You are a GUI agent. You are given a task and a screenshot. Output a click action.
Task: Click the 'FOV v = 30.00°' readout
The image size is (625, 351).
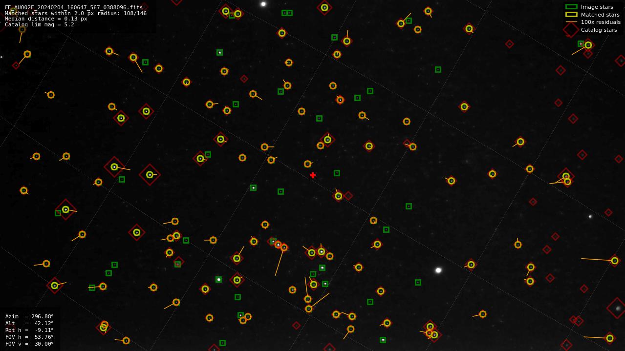[29, 344]
